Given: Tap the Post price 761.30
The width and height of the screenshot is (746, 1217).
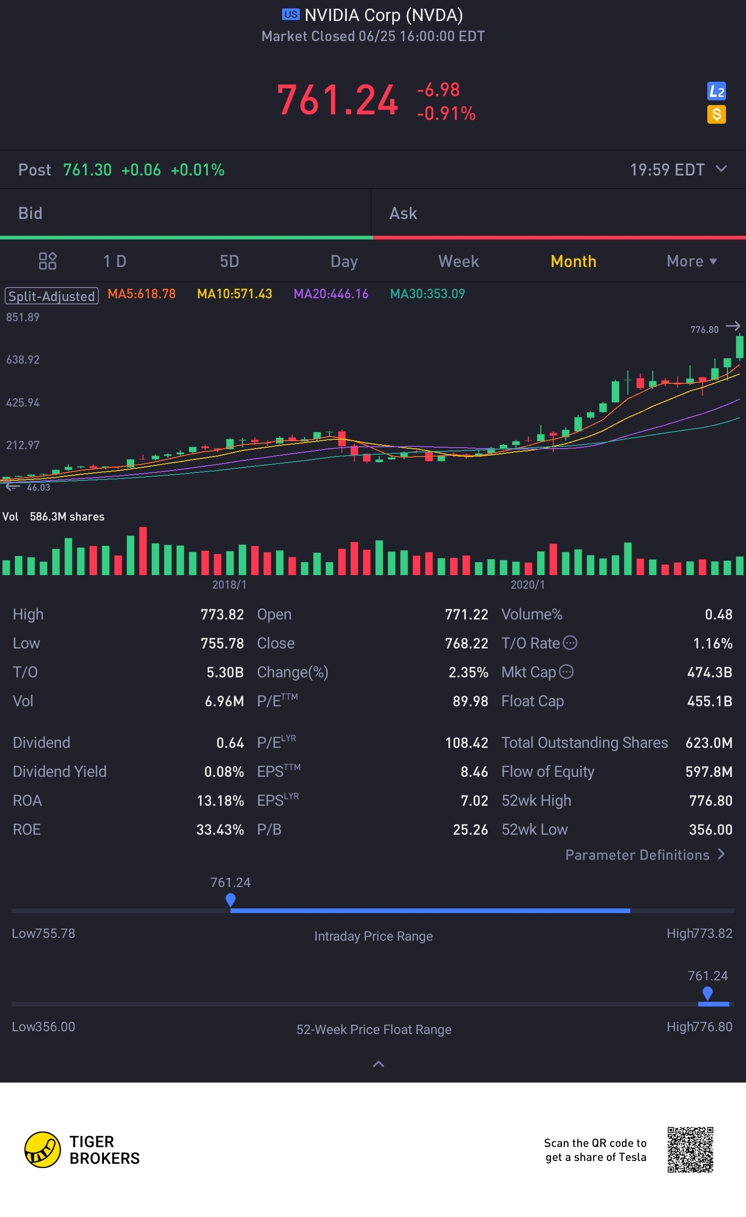Looking at the screenshot, I should [x=87, y=170].
